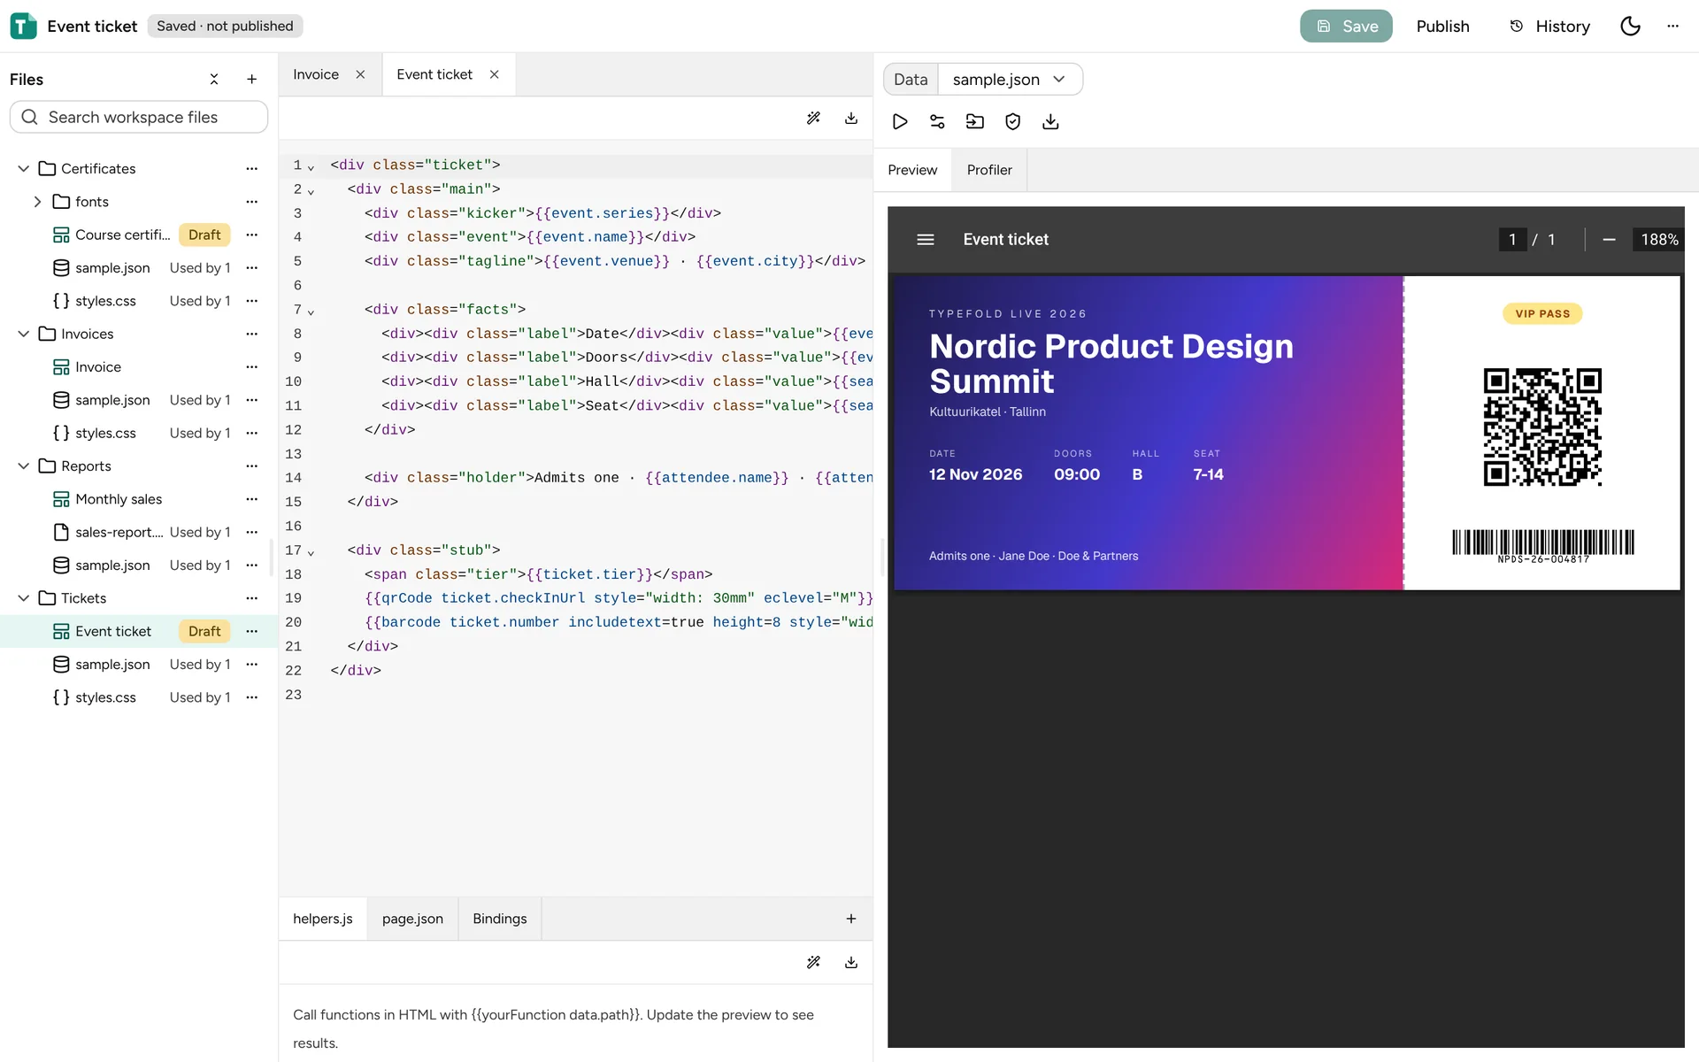Screen dimensions: 1699x1062
Task: Click the magic wand format icon in HTML editor
Action: pyautogui.click(x=813, y=119)
